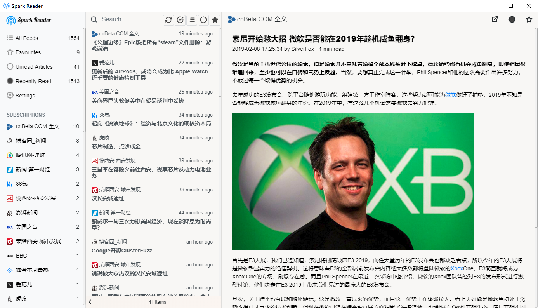Open article 美商界巨头敦促美中在贸易谈判中妥协

pos(152,97)
